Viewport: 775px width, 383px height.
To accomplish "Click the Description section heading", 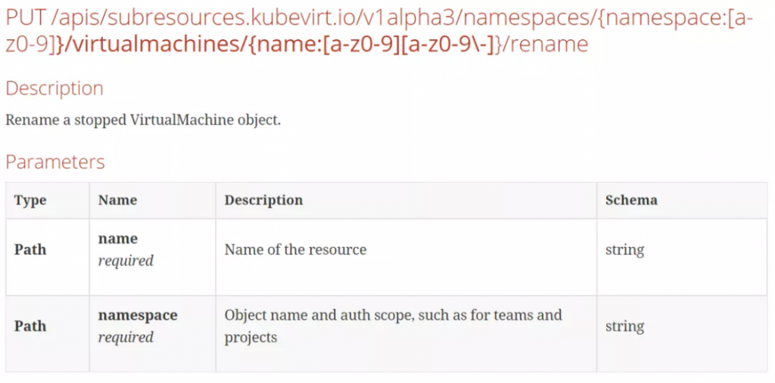I will pos(54,89).
